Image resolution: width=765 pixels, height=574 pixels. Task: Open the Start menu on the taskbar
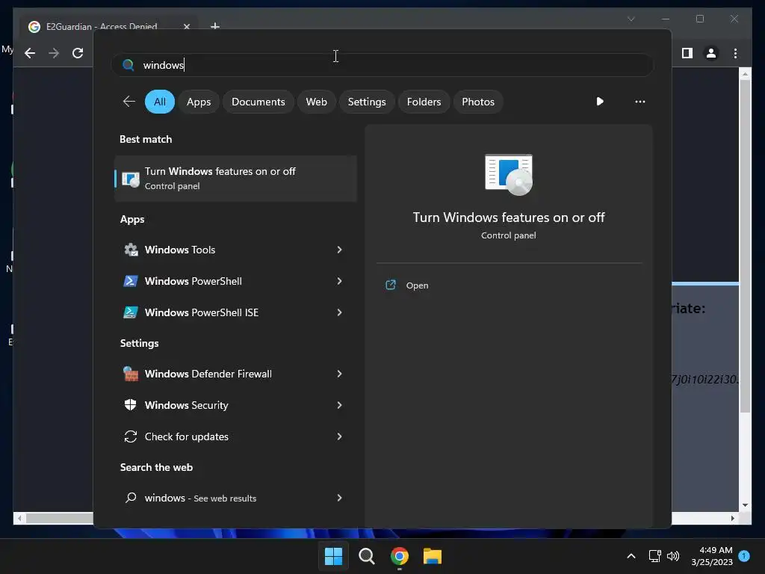(x=334, y=556)
